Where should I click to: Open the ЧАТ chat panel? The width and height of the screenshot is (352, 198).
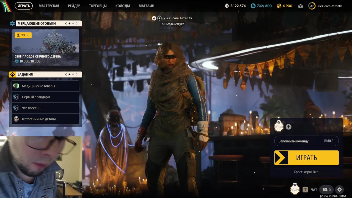[314, 190]
